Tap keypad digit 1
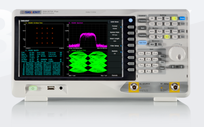Viewport: 204px width, 127px height. point(141,53)
